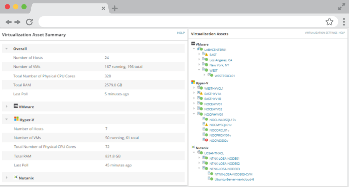Open the Virtualization Settings link
This screenshot has height=187, width=349.
(x=321, y=33)
